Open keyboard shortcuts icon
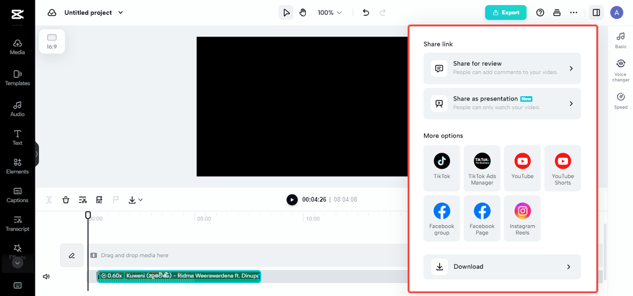 [x=17, y=285]
